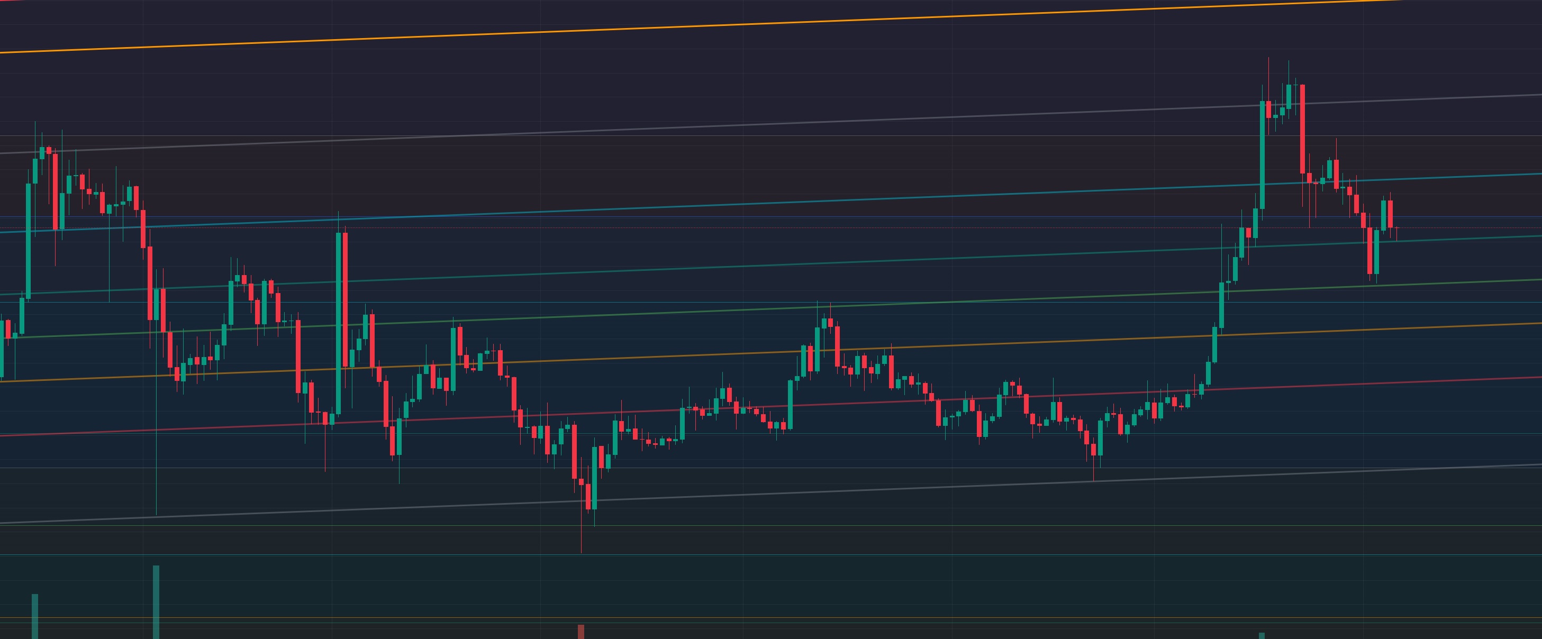Click the red volume bar
The image size is (1542, 639).
[x=580, y=632]
